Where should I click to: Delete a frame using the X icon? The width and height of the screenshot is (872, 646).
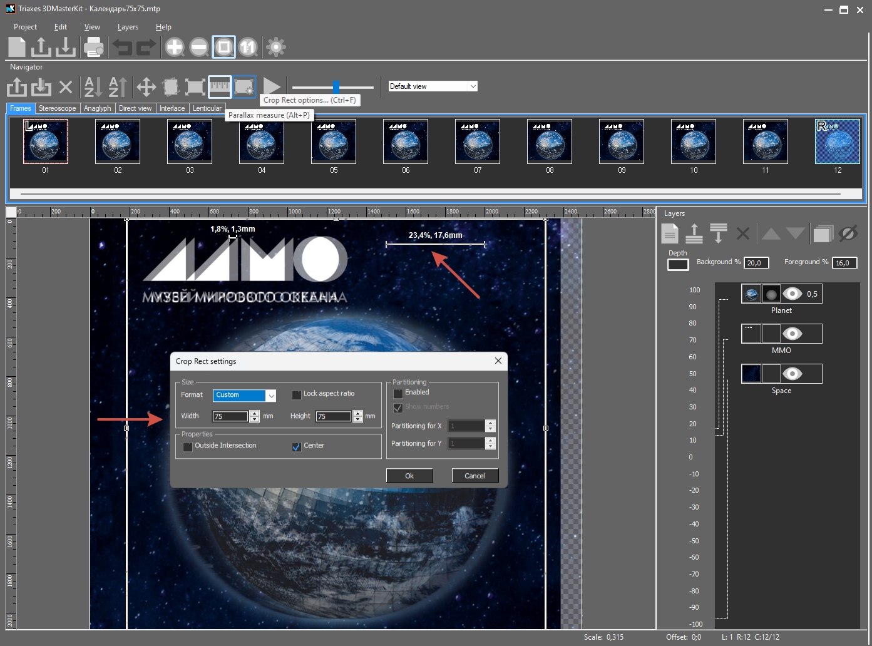[x=66, y=87]
